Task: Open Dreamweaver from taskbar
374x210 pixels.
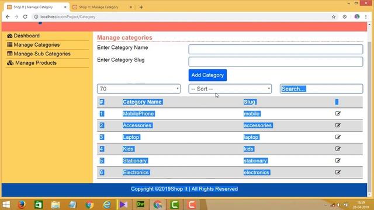Action: pyautogui.click(x=140, y=205)
